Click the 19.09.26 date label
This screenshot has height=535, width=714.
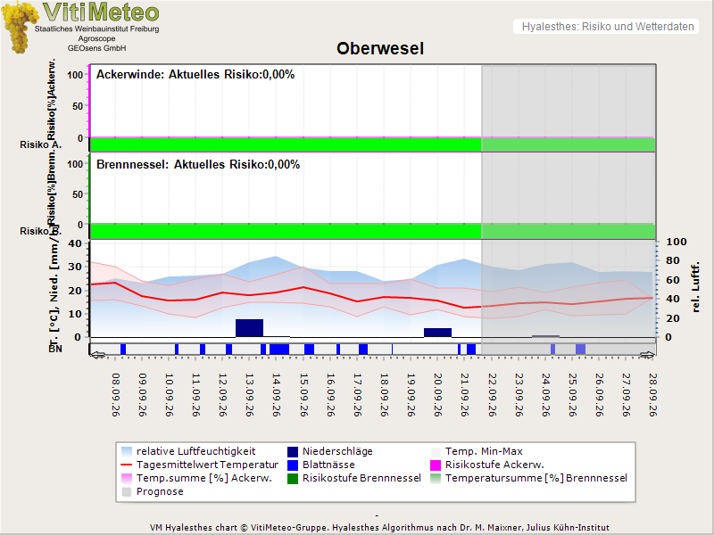click(411, 395)
